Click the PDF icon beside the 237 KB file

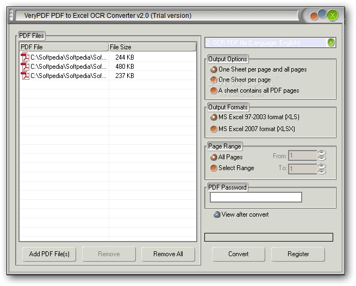[25, 76]
